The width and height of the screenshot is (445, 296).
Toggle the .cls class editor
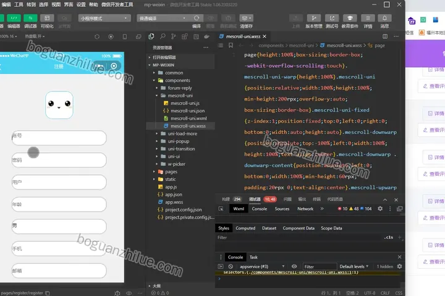click(x=389, y=237)
